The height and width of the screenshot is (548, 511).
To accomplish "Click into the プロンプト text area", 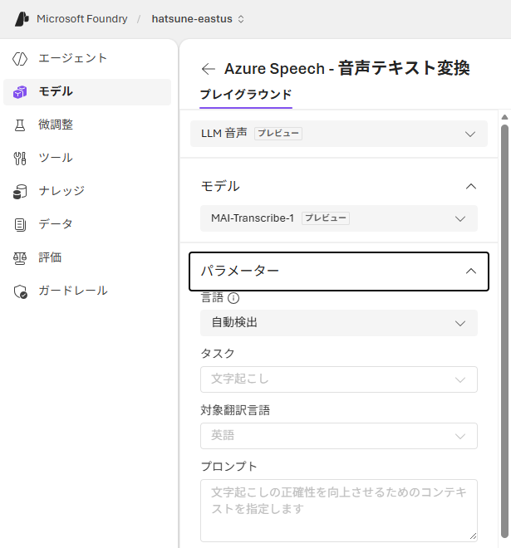I will [x=339, y=511].
